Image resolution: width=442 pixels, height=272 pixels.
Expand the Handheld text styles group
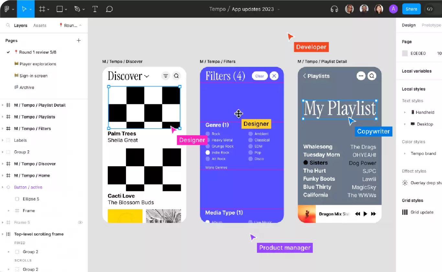405,113
